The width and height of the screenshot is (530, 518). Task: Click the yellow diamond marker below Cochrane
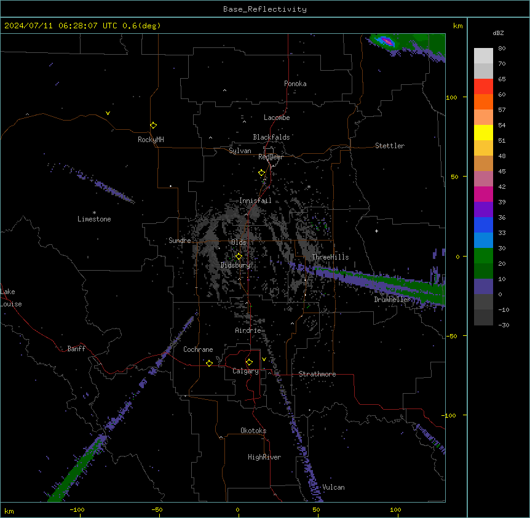(209, 363)
